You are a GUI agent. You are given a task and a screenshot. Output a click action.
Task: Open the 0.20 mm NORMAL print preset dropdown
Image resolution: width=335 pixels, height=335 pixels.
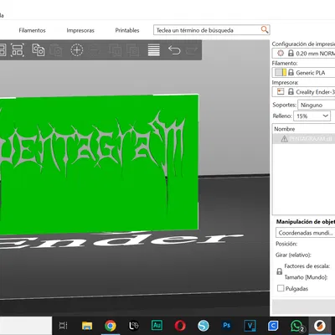pos(303,53)
